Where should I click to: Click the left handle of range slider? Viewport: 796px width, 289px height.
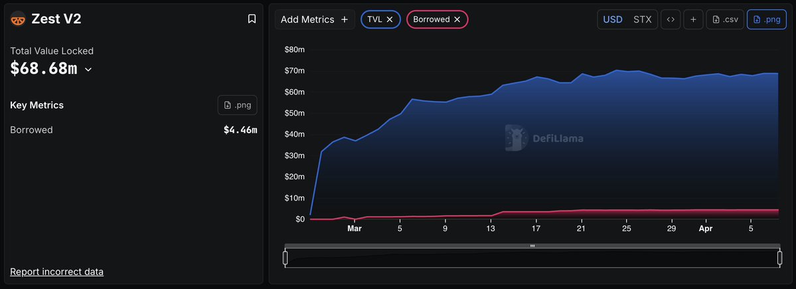(285, 258)
